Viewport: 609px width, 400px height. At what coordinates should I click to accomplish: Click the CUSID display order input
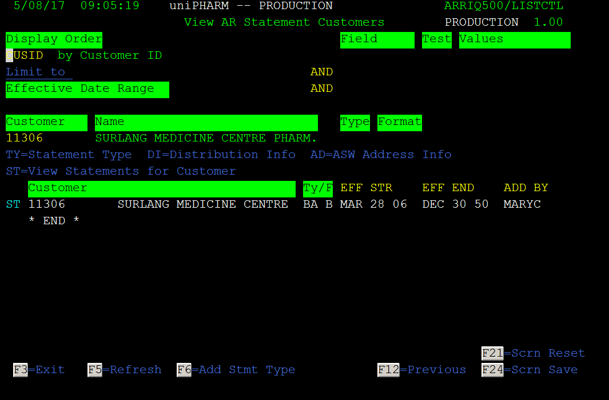click(25, 55)
